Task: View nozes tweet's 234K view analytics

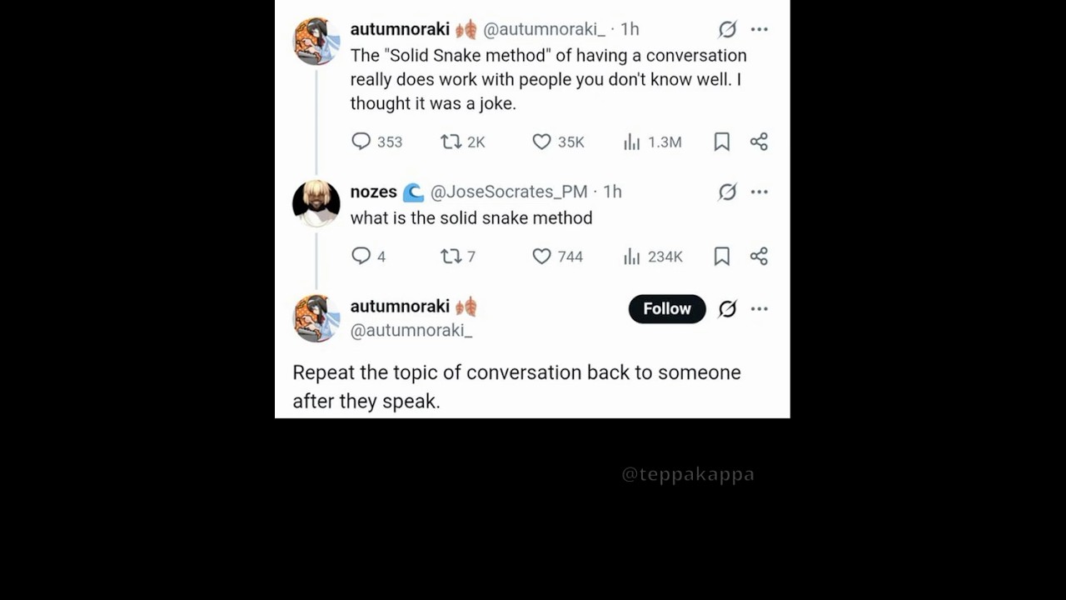Action: coord(632,256)
